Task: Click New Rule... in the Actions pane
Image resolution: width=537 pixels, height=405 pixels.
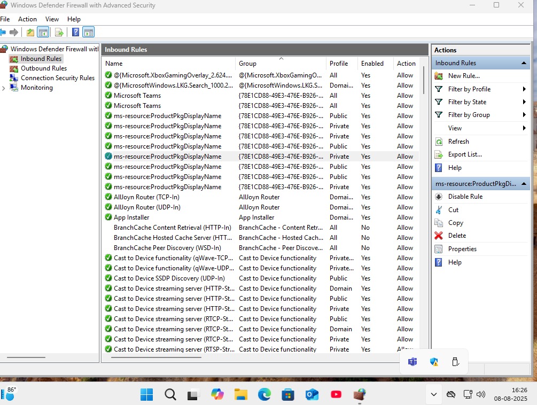Action: tap(464, 76)
